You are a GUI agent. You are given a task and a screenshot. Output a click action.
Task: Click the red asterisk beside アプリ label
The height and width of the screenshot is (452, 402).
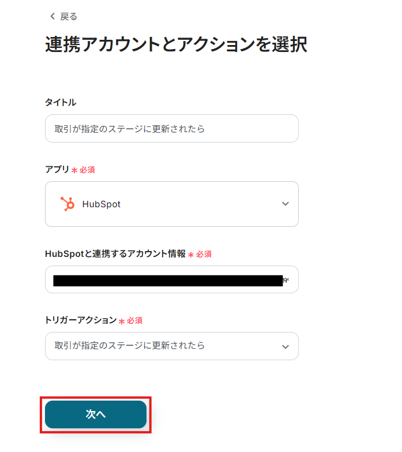click(74, 170)
